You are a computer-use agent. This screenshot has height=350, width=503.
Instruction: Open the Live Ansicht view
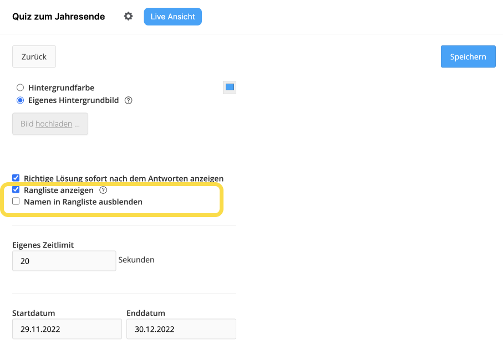click(x=172, y=17)
